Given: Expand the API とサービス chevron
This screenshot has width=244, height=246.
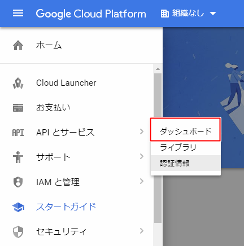Looking at the screenshot, I should pos(142,131).
